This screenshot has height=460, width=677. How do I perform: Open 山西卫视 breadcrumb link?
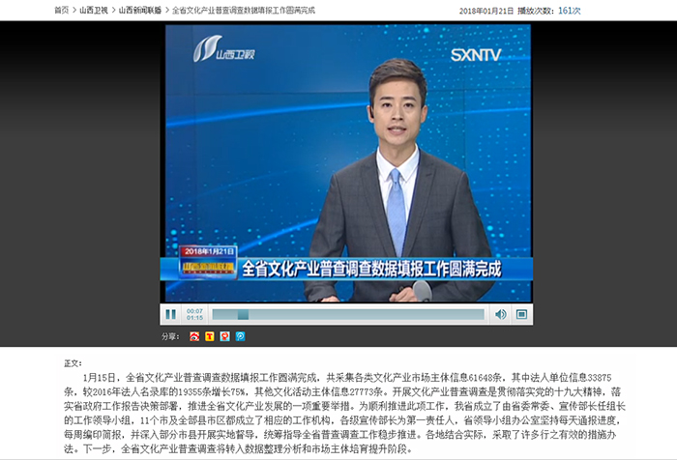[x=95, y=10]
